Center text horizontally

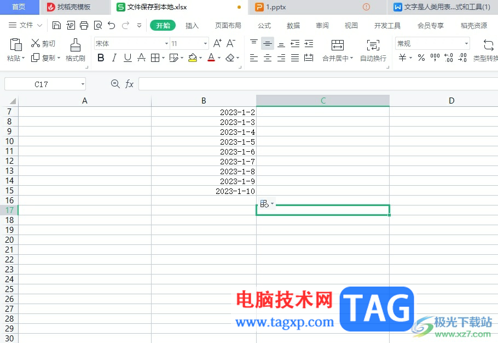(268, 58)
